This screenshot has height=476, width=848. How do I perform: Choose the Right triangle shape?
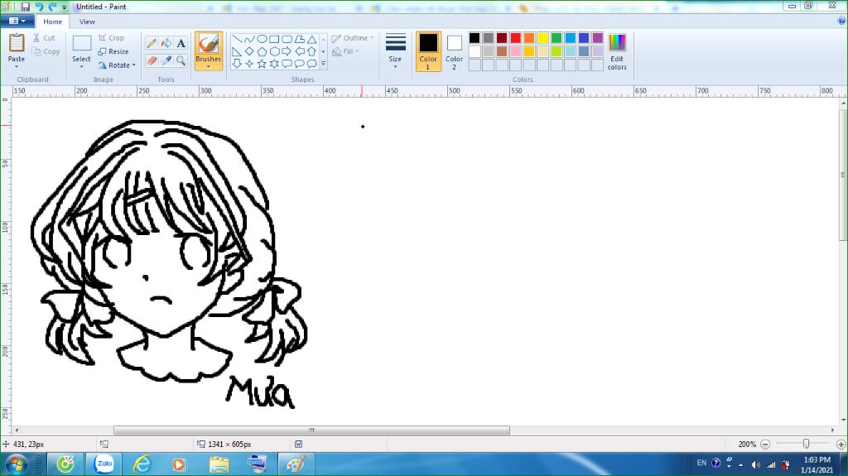pos(237,51)
